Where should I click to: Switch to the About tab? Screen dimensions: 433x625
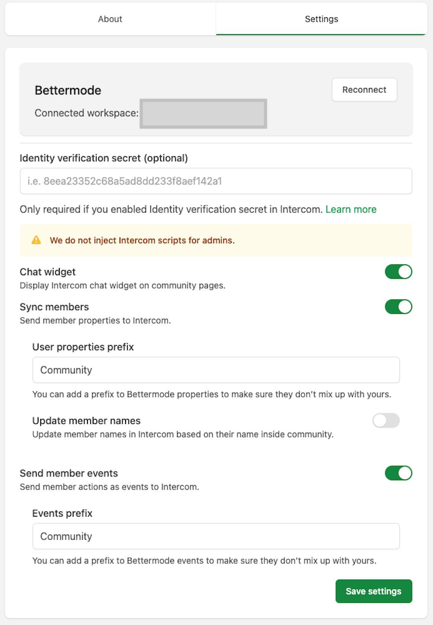coord(110,19)
